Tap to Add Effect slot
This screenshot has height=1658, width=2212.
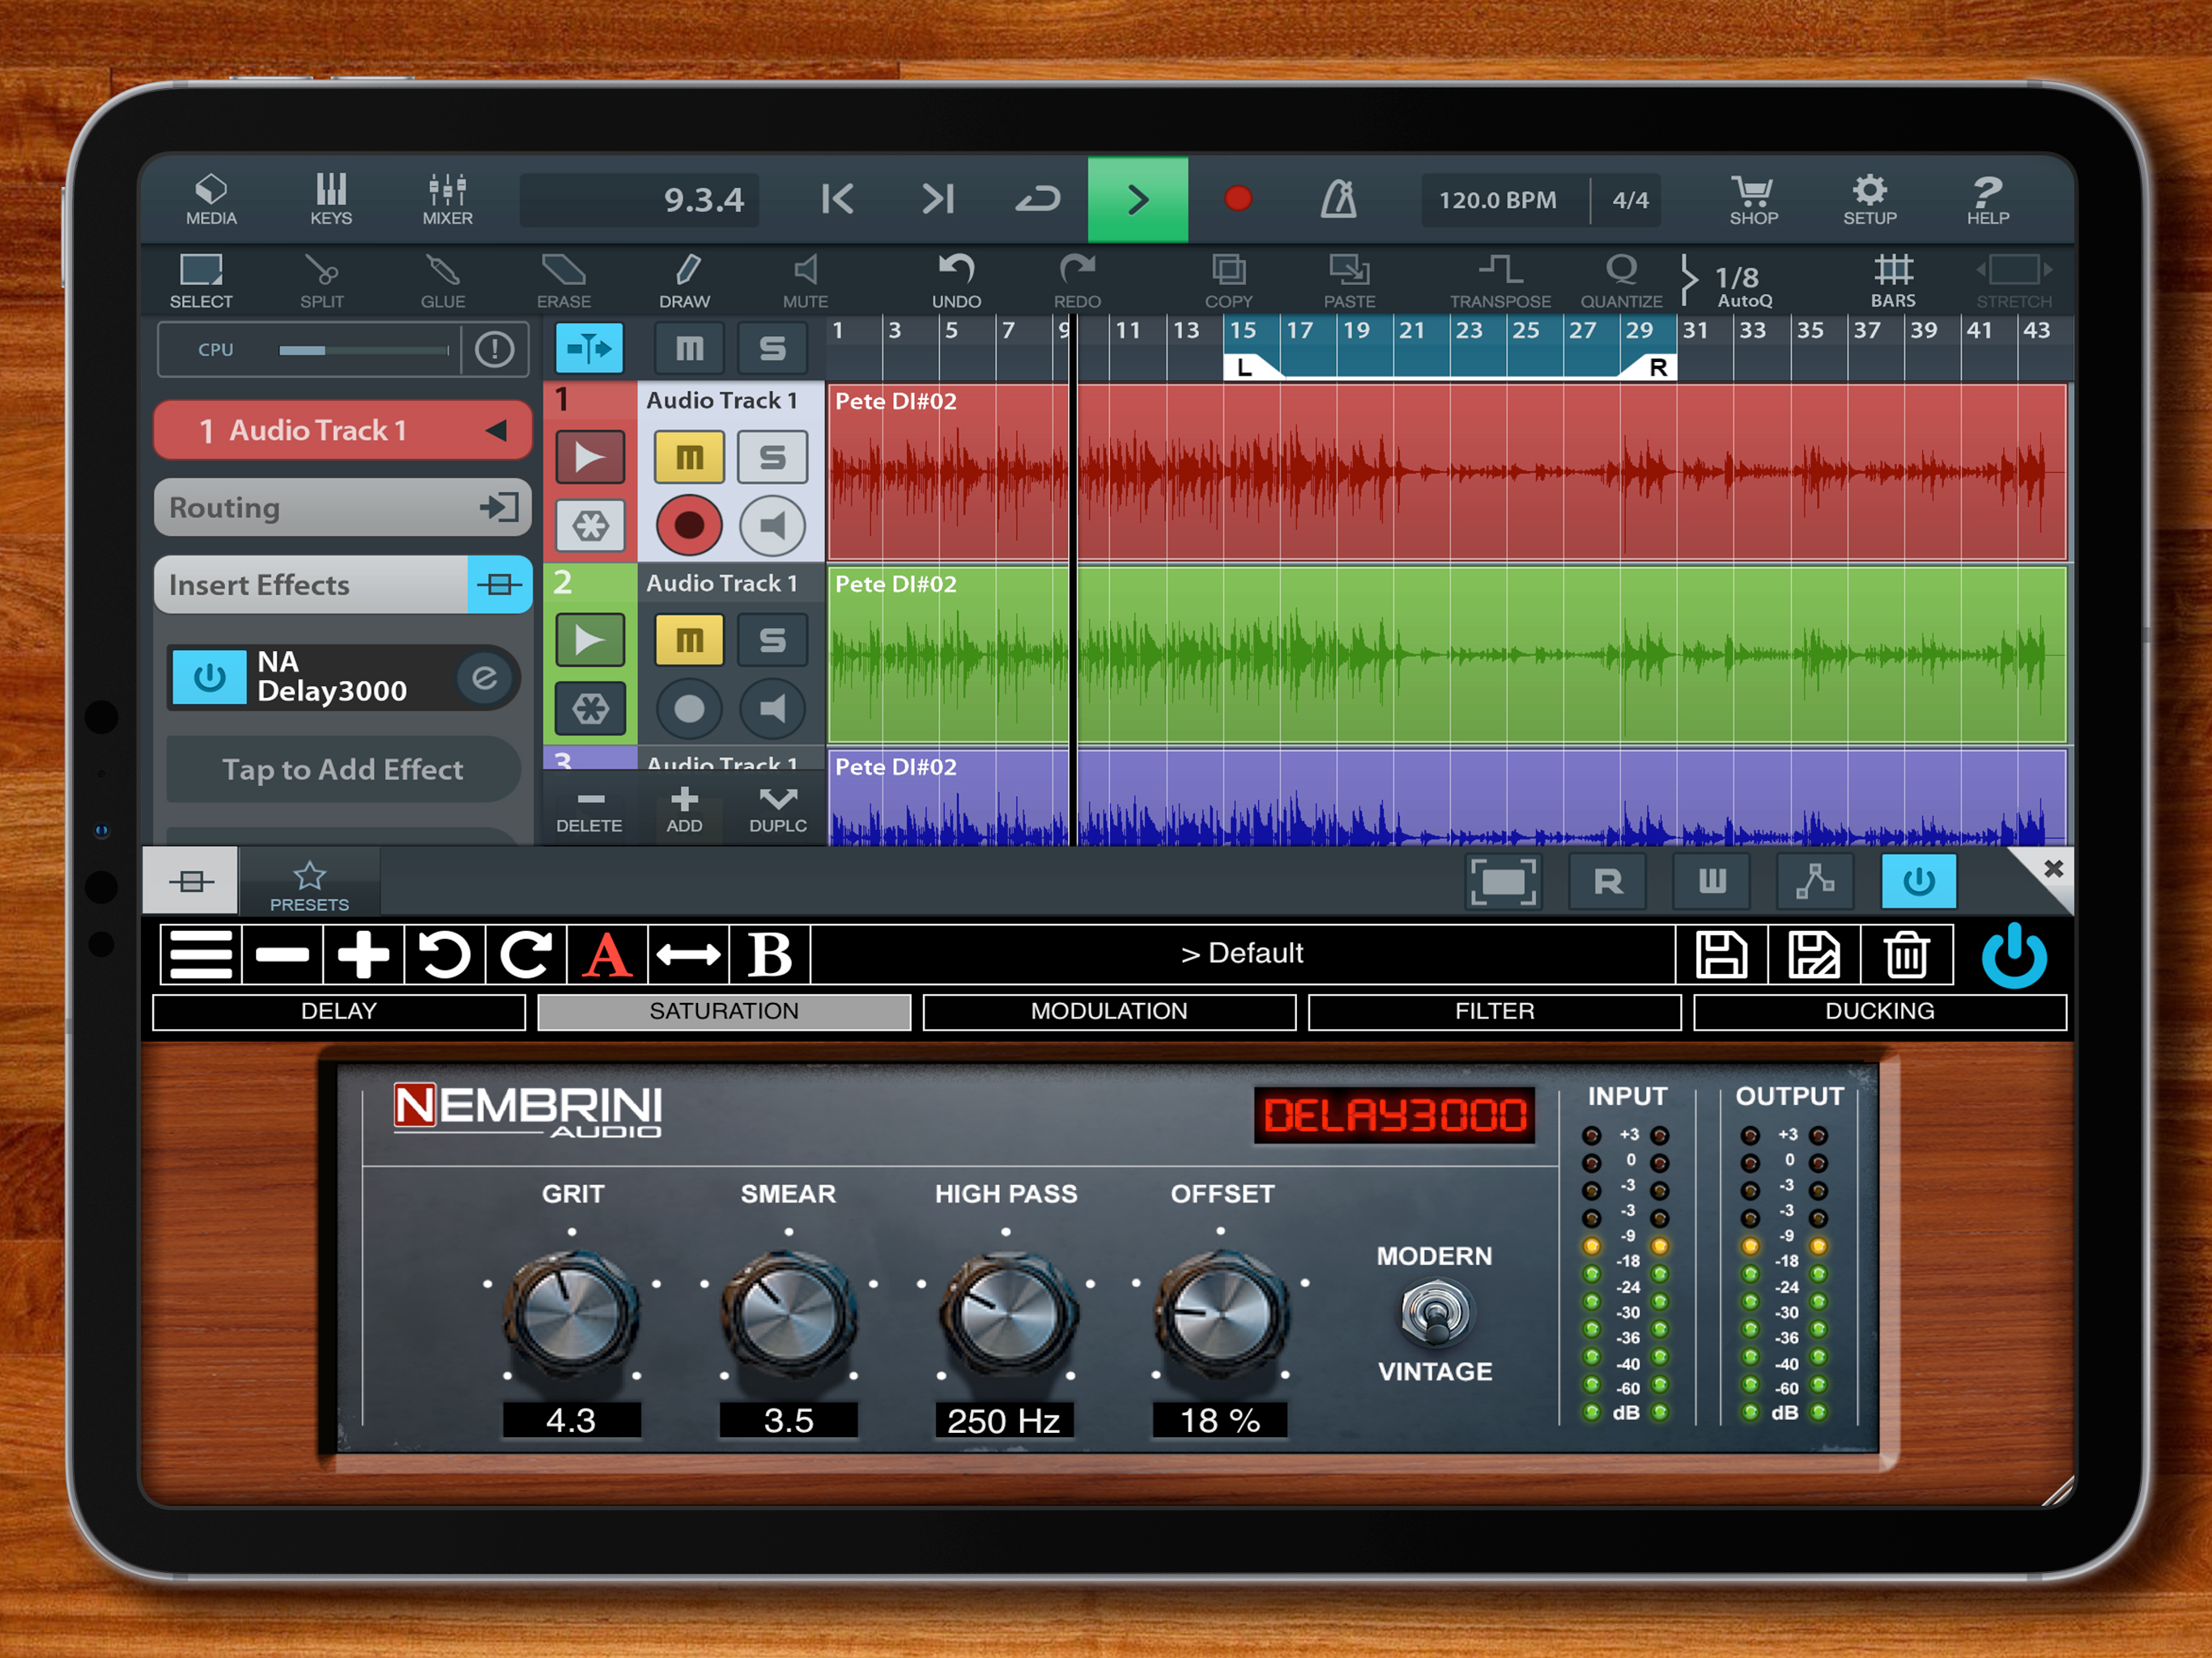point(342,769)
